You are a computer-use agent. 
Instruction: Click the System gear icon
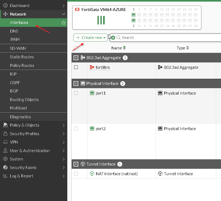(x=5, y=159)
